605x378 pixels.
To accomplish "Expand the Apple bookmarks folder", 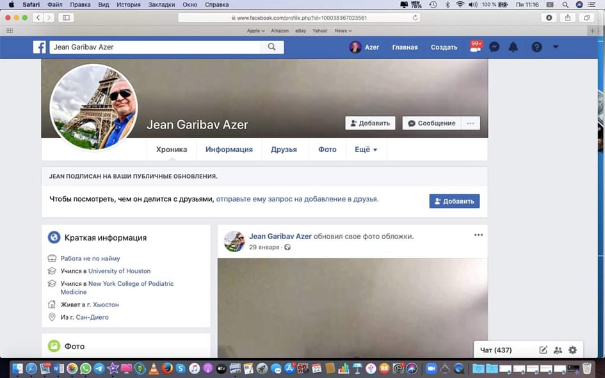I will point(256,31).
